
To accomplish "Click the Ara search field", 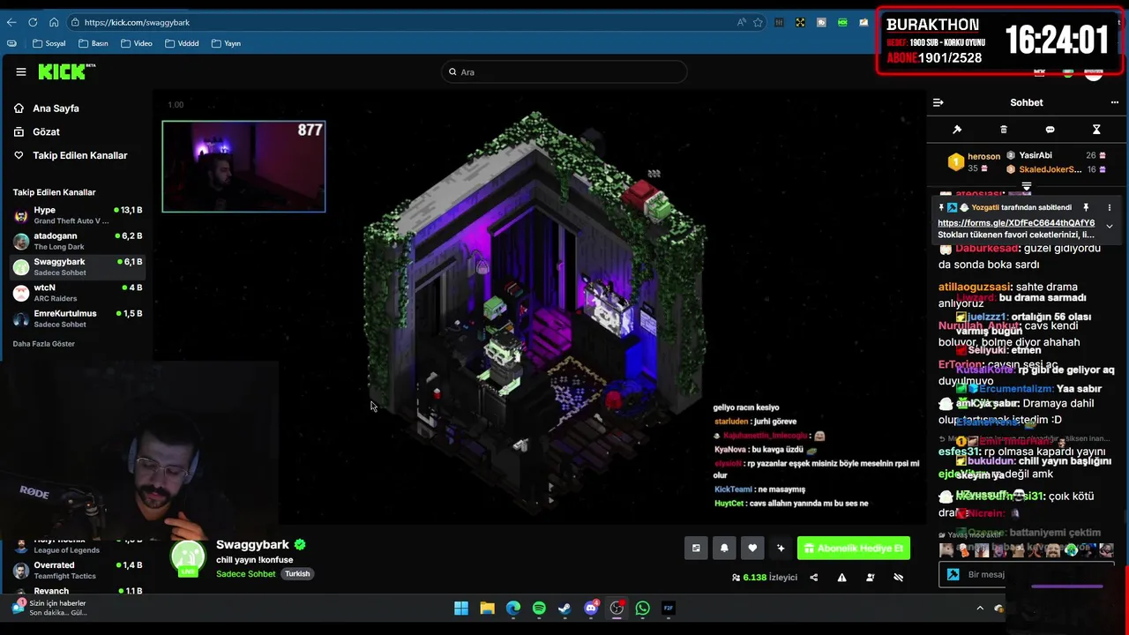I will point(564,72).
